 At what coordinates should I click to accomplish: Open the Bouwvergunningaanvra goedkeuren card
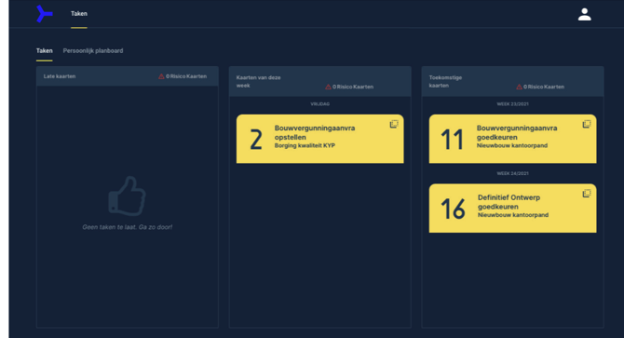pos(512,139)
